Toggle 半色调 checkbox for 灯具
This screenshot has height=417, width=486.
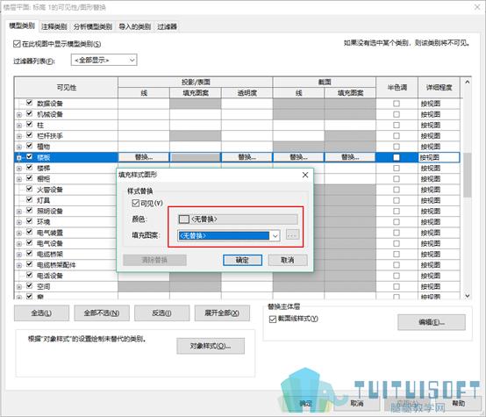[397, 200]
